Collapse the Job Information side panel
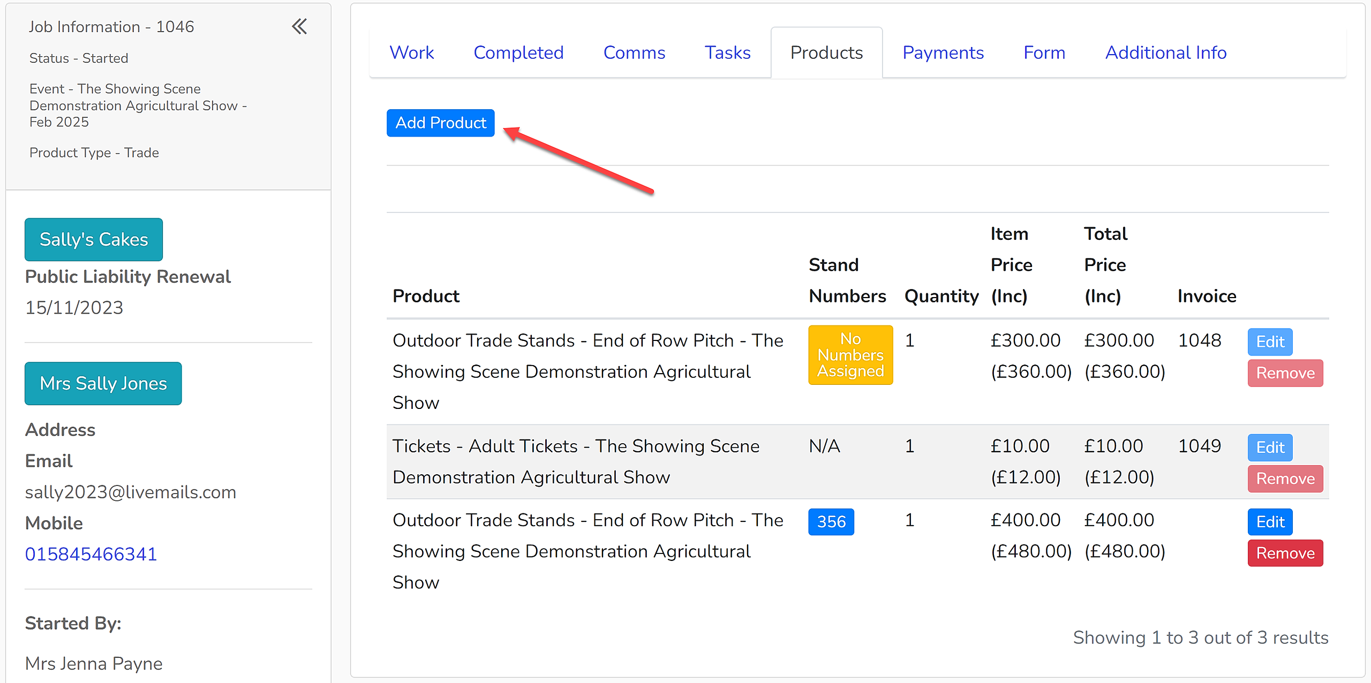 tap(299, 26)
